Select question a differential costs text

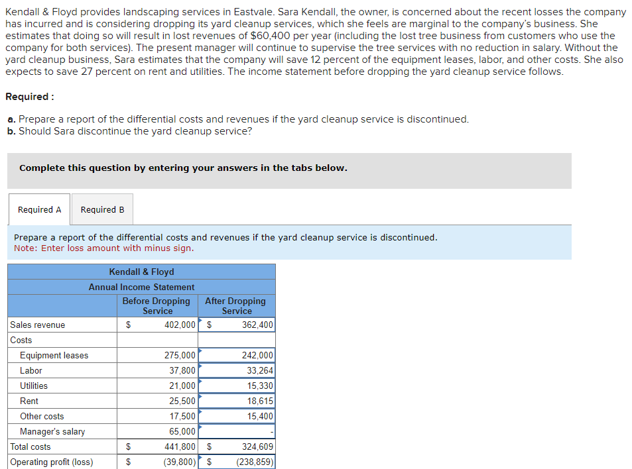pyautogui.click(x=238, y=119)
